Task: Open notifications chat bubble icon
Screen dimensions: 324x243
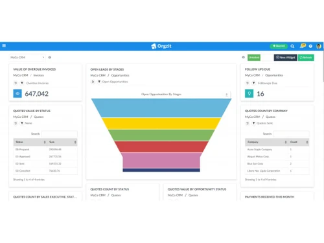Action: click(x=303, y=46)
